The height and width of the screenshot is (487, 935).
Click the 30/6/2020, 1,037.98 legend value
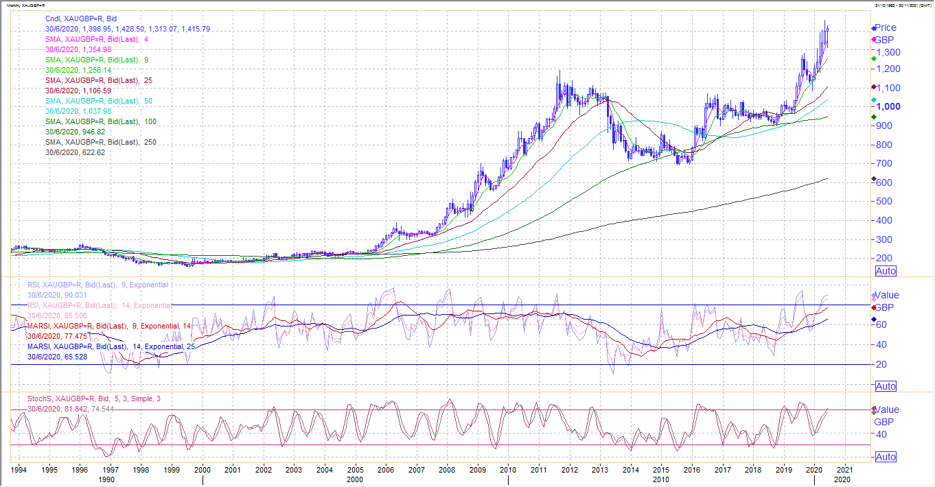[78, 111]
